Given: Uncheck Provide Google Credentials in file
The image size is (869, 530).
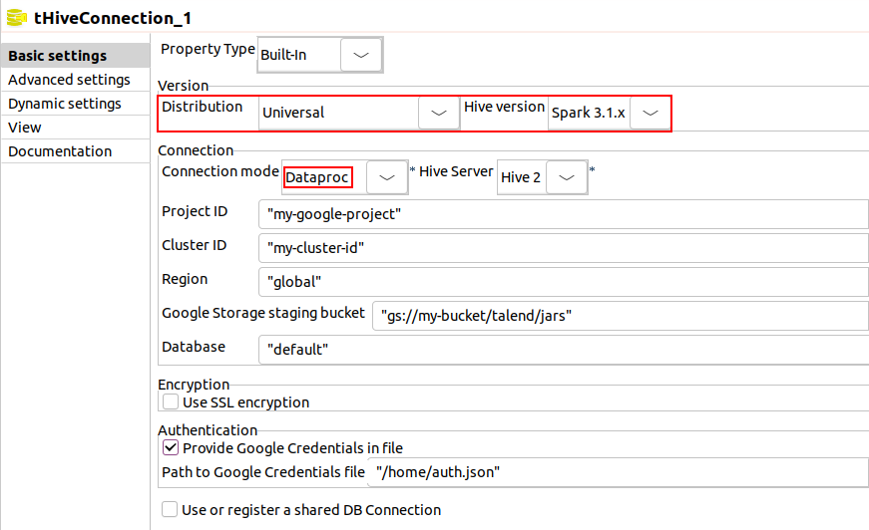Looking at the screenshot, I should pyautogui.click(x=171, y=448).
